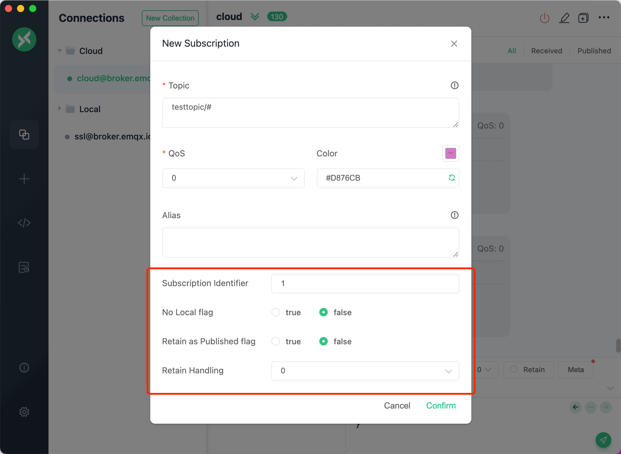Click the edit connection pencil icon

pyautogui.click(x=564, y=18)
